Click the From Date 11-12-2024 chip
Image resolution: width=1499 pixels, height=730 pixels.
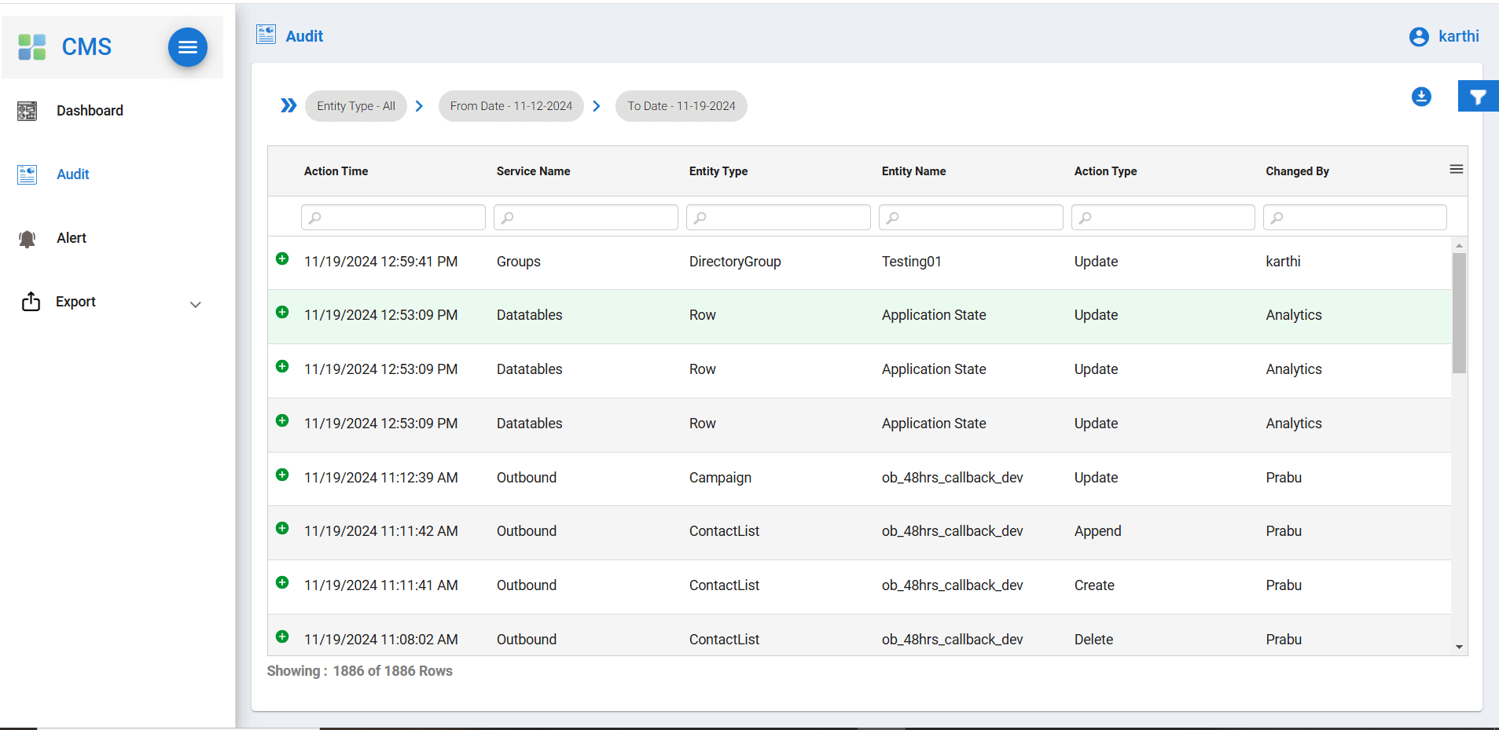(511, 106)
